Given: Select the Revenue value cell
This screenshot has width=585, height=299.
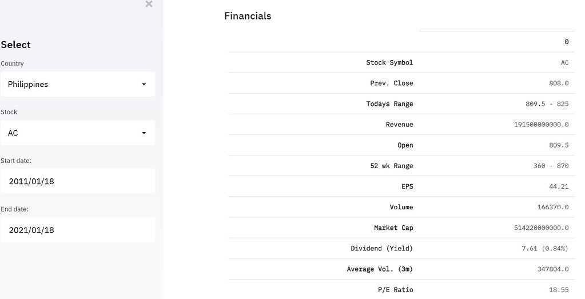Looking at the screenshot, I should click(541, 124).
